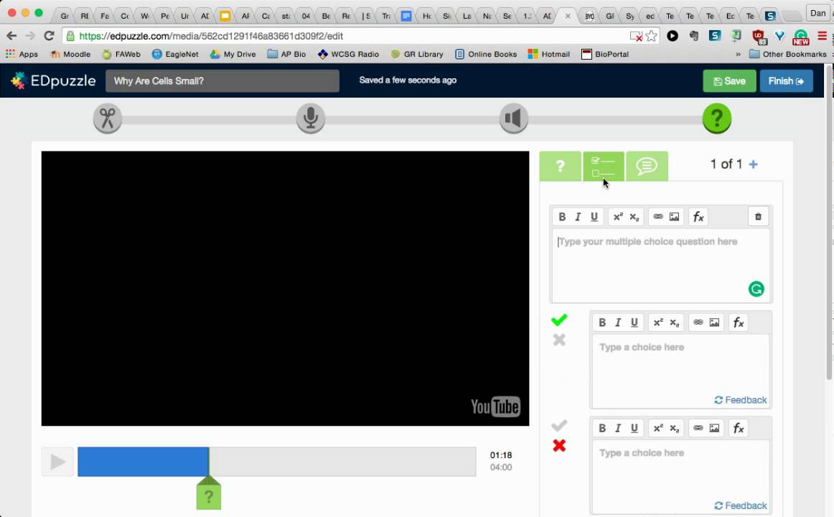The height and width of the screenshot is (517, 834).
Task: Bold the second choice text
Action: [x=602, y=428]
